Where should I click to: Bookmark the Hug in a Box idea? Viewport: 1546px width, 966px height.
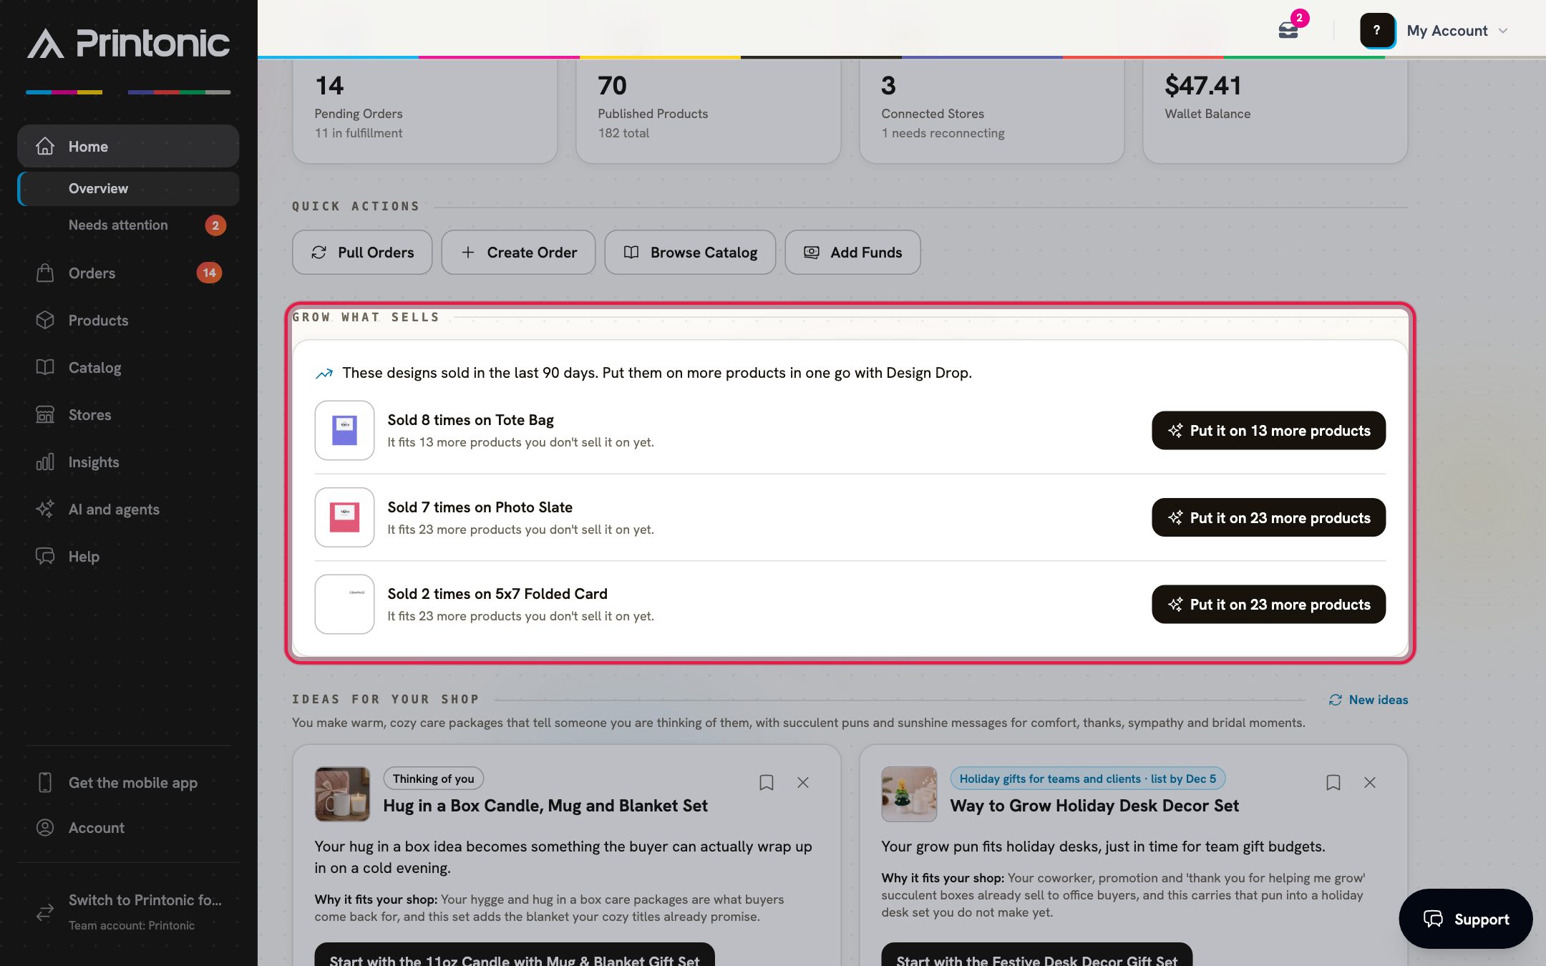pos(767,782)
